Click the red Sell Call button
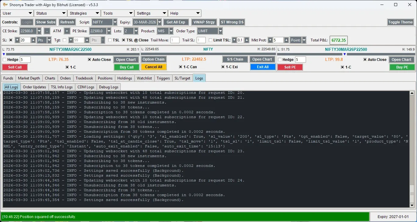The height and width of the screenshot is (222, 417). 15,67
